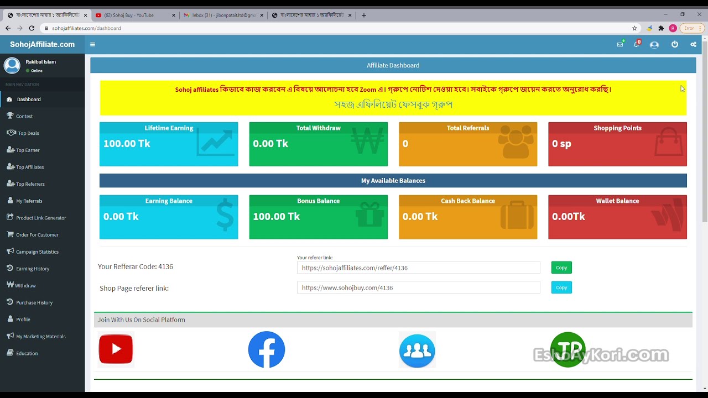Toggle the hamburger sidebar menu

(x=92, y=45)
